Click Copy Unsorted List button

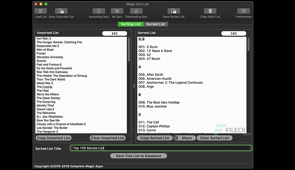(54, 138)
